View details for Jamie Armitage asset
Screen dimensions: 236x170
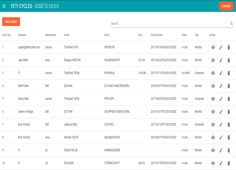coord(213,112)
